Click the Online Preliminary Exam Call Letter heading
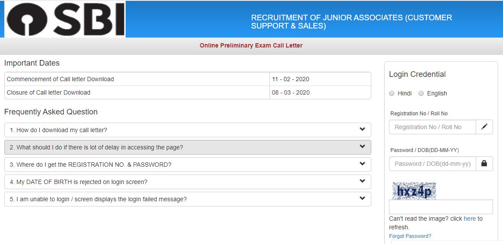Image resolution: width=503 pixels, height=244 pixels. pyautogui.click(x=251, y=45)
